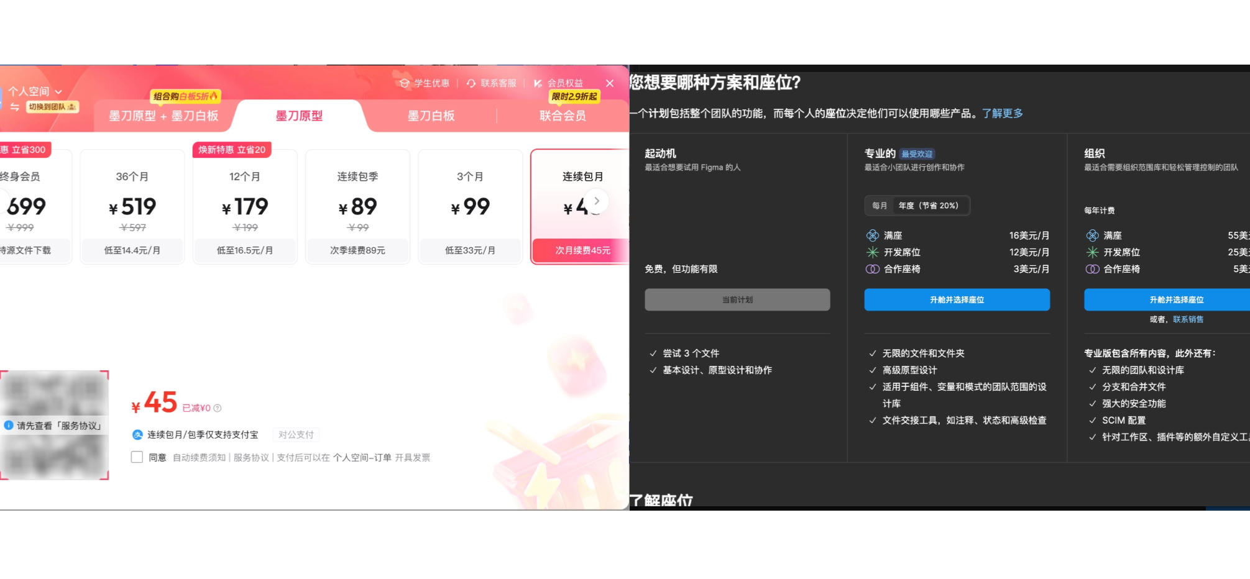Click 合作座椅 icon under 组织
Image resolution: width=1250 pixels, height=579 pixels.
tap(1092, 269)
